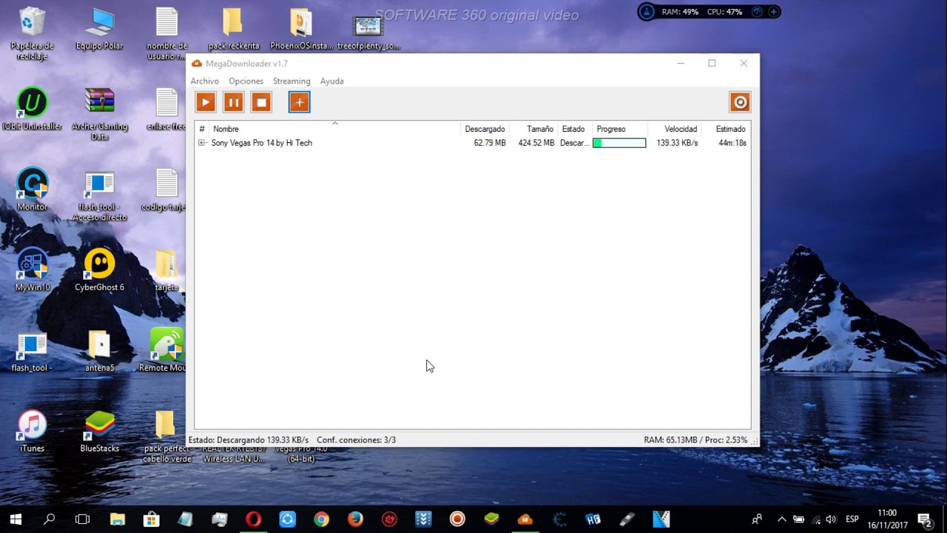The width and height of the screenshot is (947, 533).
Task: Select the 'pack perfect cabello verde' folder
Action: pos(166,436)
